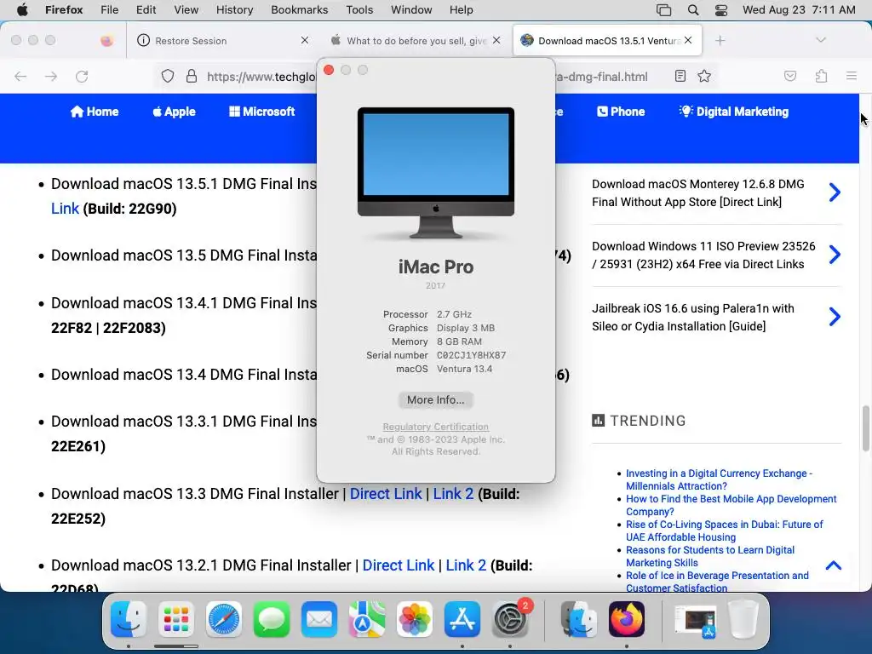Image resolution: width=872 pixels, height=654 pixels.
Task: Open Finder from the Dock
Action: tap(129, 619)
